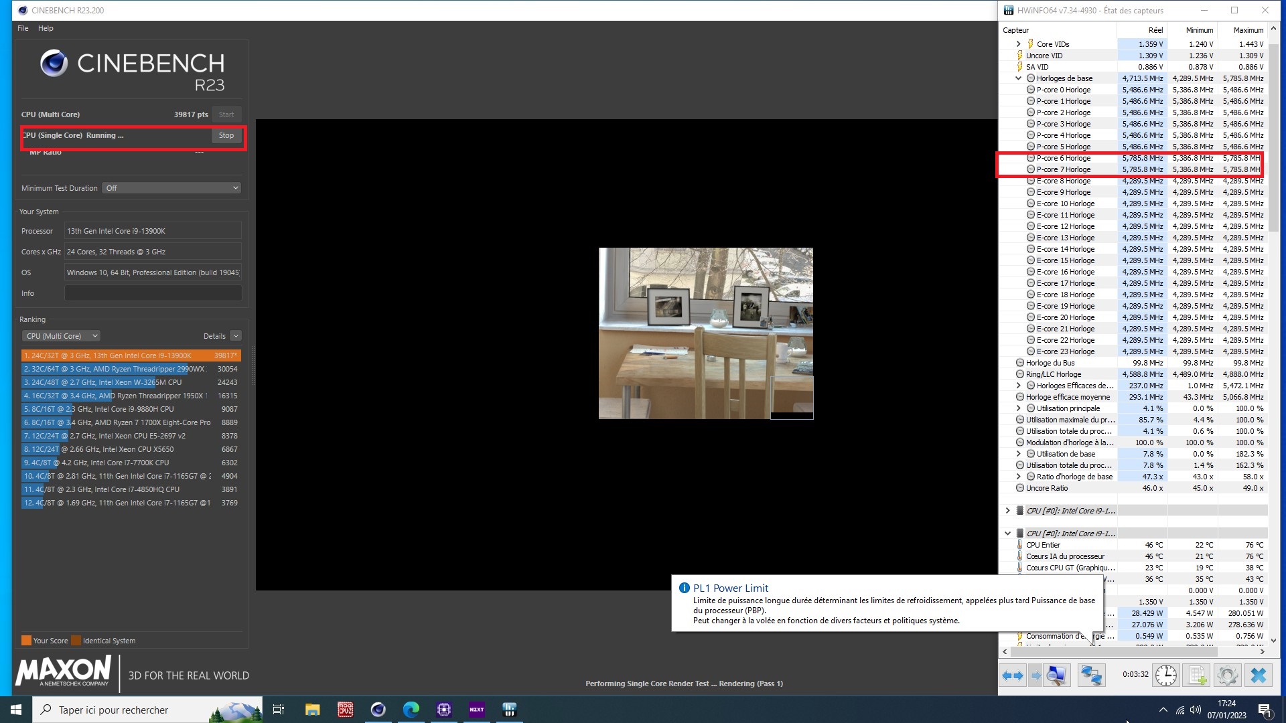1286x723 pixels.
Task: Select the top ranking row 13th Gen Intel Core i9-13900K
Action: pyautogui.click(x=131, y=355)
